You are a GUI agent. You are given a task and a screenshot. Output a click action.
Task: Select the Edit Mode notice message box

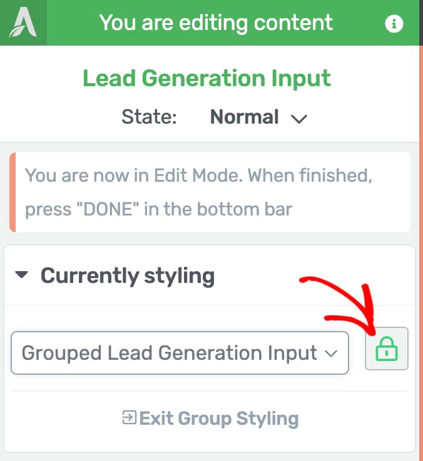click(210, 192)
